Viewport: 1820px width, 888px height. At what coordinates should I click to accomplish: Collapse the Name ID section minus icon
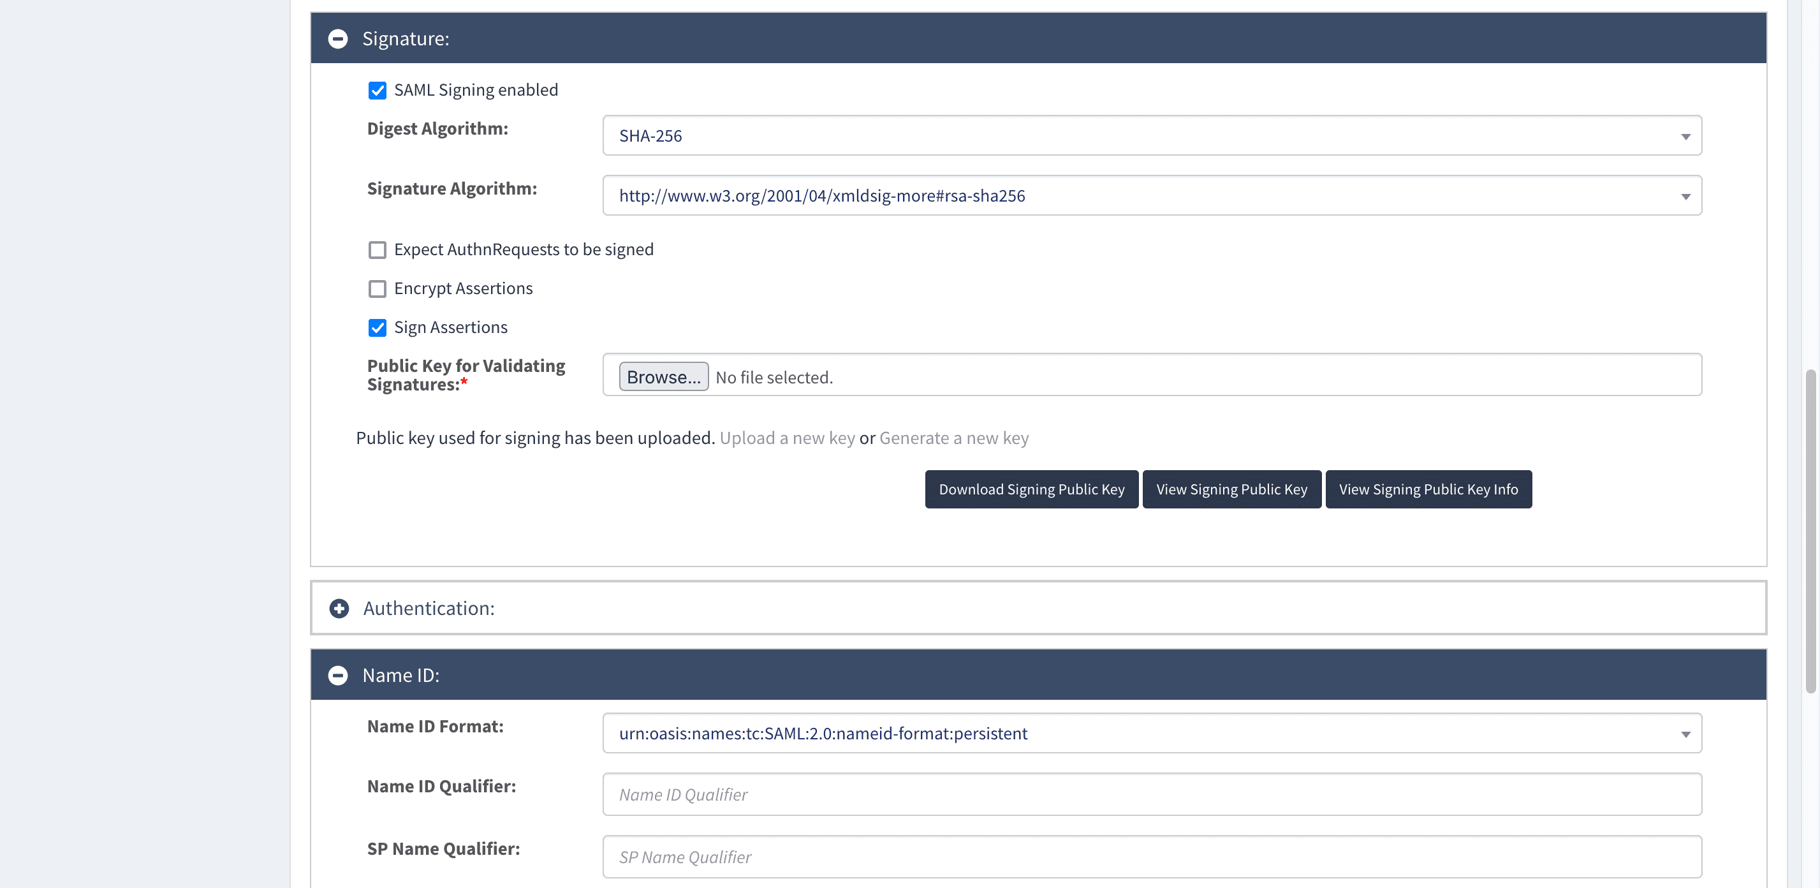(x=338, y=675)
